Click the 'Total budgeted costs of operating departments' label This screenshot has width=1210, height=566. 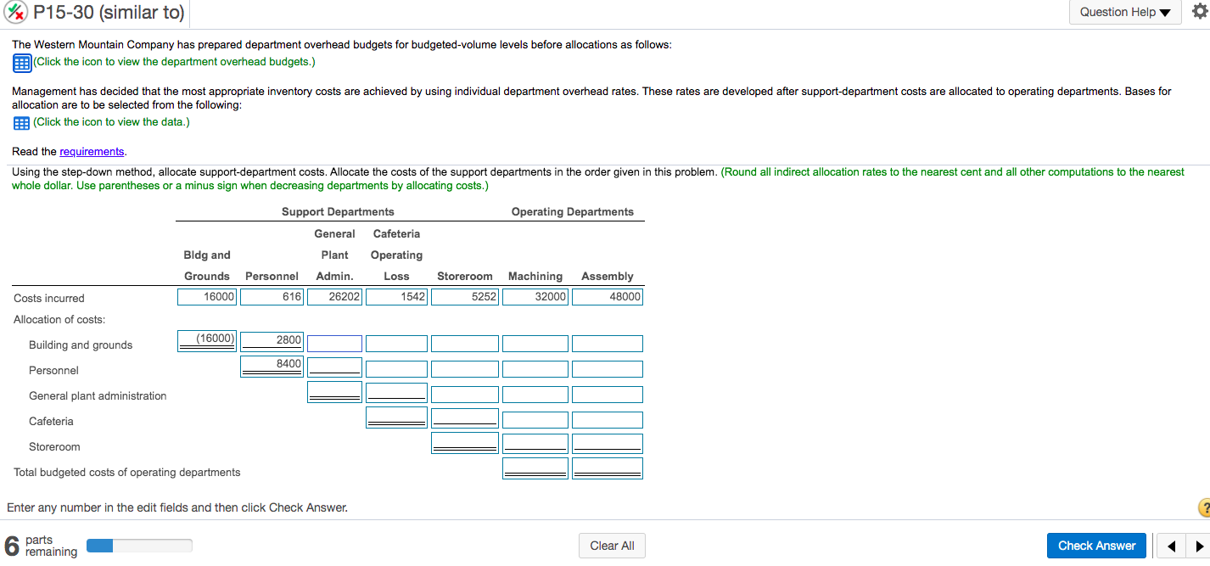pyautogui.click(x=127, y=472)
